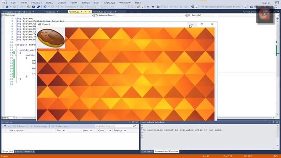Collapse the namespace block on line 11
The height and width of the screenshot is (158, 281).
(x=16, y=45)
